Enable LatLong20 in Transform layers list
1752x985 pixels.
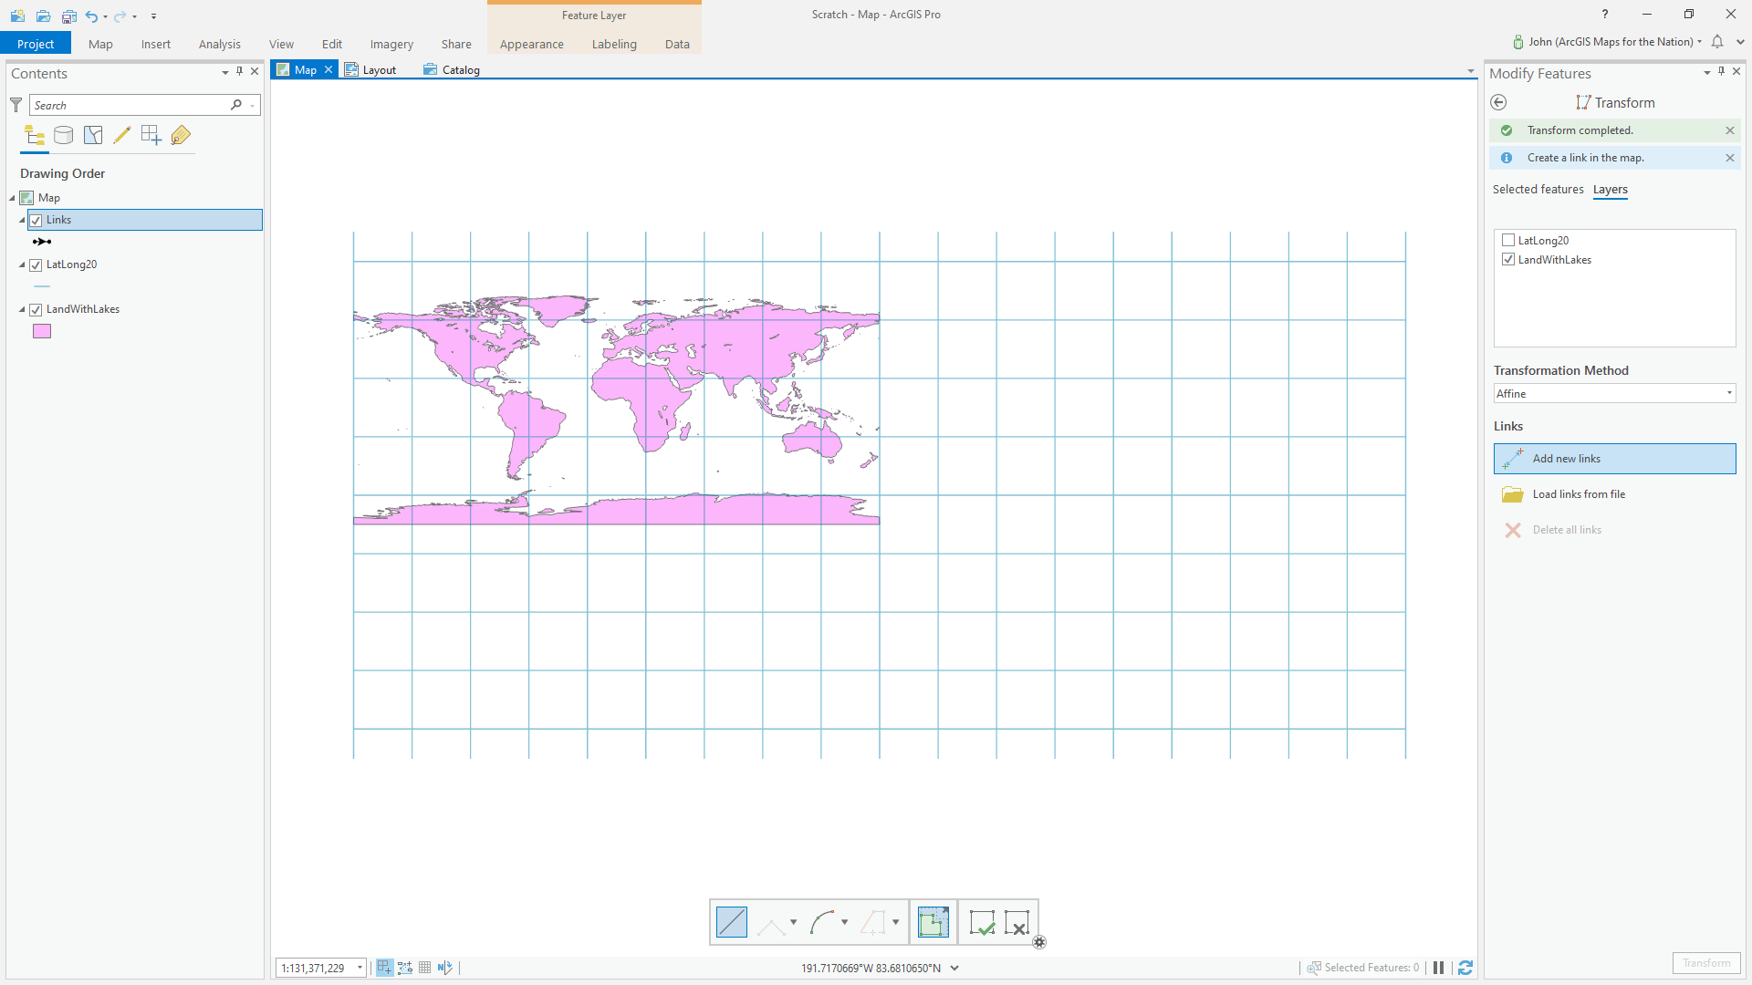[x=1508, y=241]
